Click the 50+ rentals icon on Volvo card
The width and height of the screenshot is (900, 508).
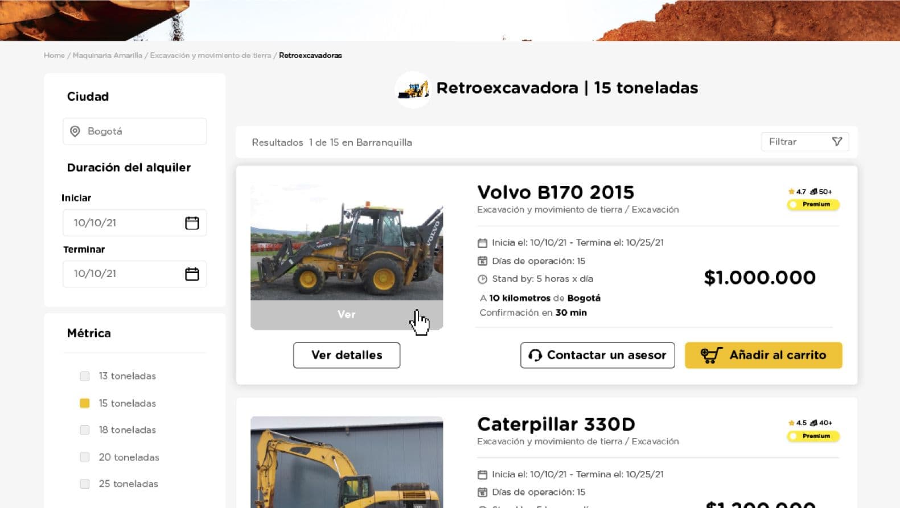(813, 192)
